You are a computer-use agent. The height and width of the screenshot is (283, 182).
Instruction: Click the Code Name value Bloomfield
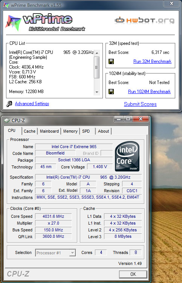coord(55,153)
